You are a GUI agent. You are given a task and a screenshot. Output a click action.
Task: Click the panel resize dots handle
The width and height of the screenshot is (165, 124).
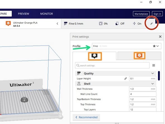click(117, 123)
